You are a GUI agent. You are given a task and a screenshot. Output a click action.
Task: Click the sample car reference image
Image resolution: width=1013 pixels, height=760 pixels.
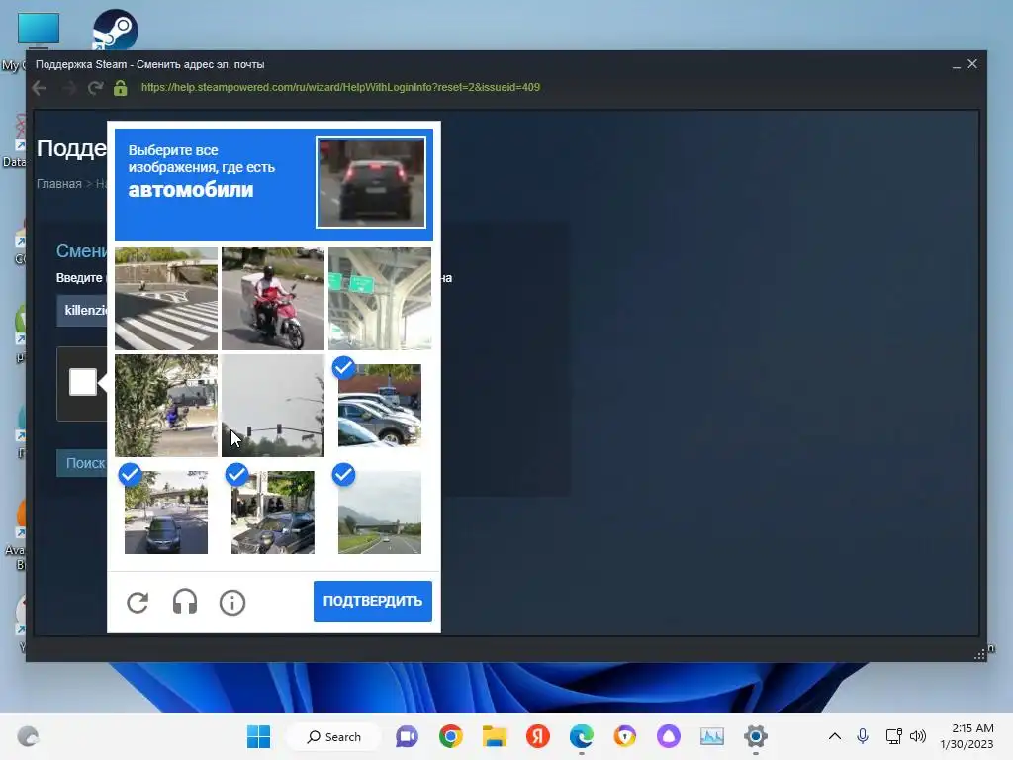371,182
